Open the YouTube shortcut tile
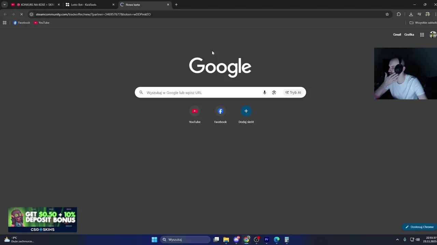Viewport: 437px width, 245px height. click(x=195, y=115)
